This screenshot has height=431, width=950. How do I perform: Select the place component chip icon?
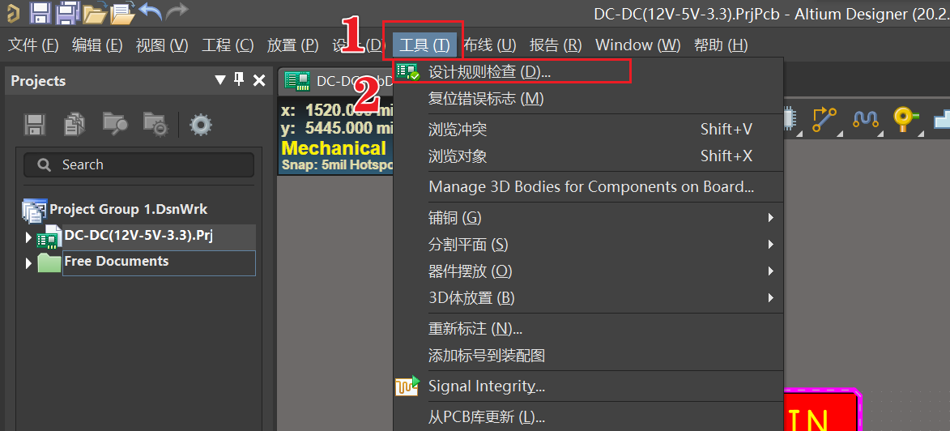[790, 119]
